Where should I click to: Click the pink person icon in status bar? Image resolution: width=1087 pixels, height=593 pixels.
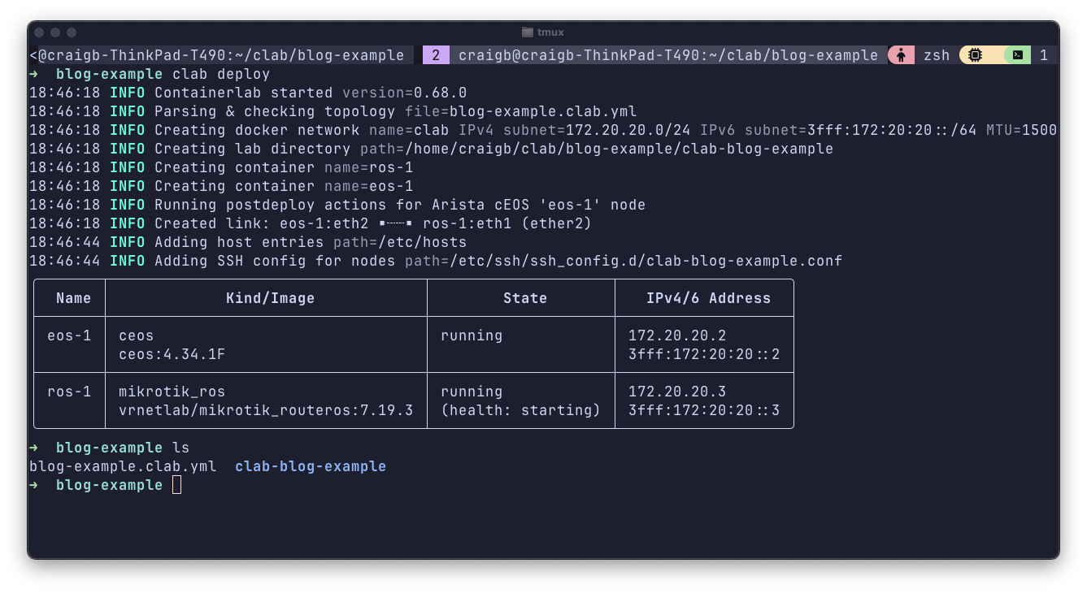click(900, 55)
